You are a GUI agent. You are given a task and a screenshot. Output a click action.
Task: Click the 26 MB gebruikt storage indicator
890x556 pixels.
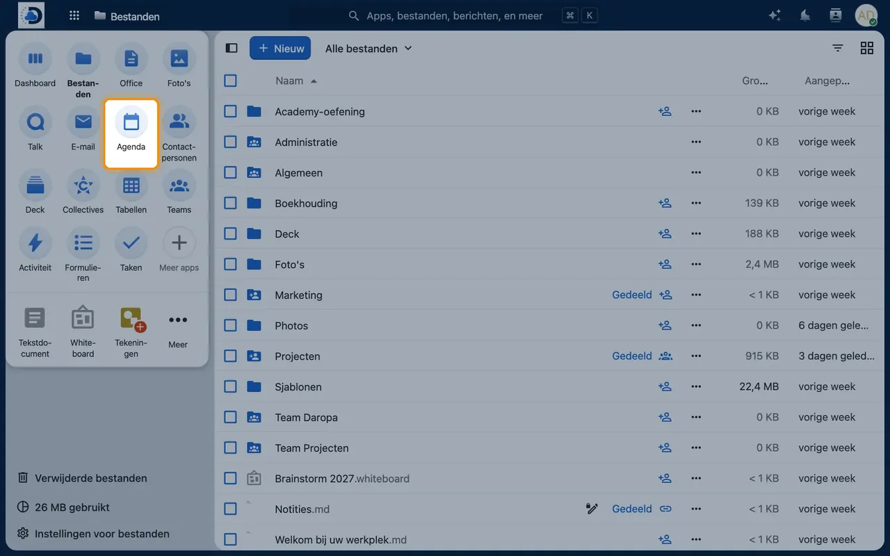click(x=63, y=507)
